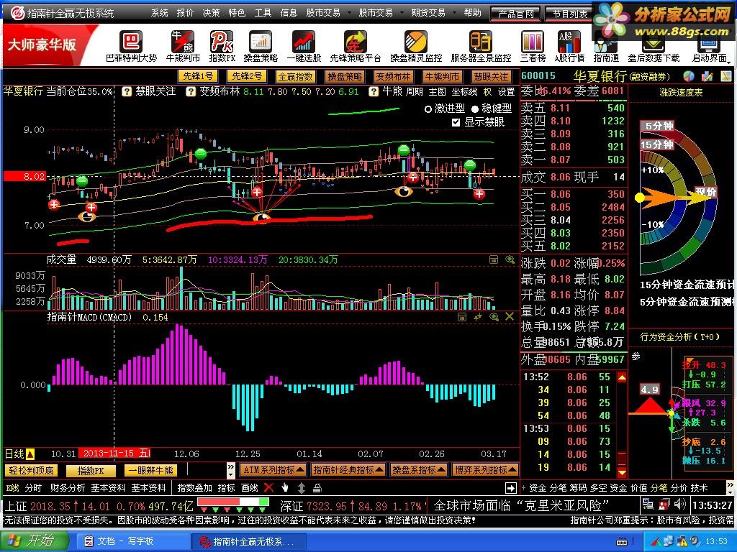737x552 pixels.
Task: Click the magnifier icon in 成交量 panel
Action: pos(510,259)
